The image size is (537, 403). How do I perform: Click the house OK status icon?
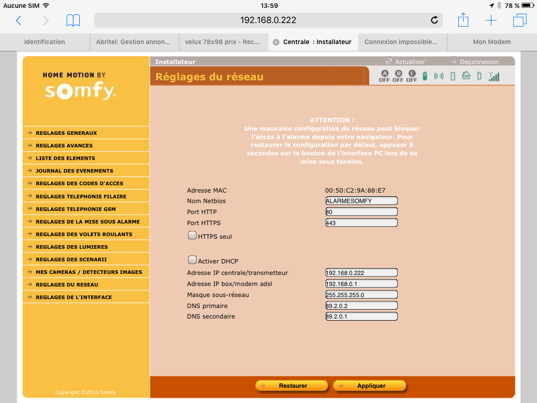pyautogui.click(x=466, y=76)
